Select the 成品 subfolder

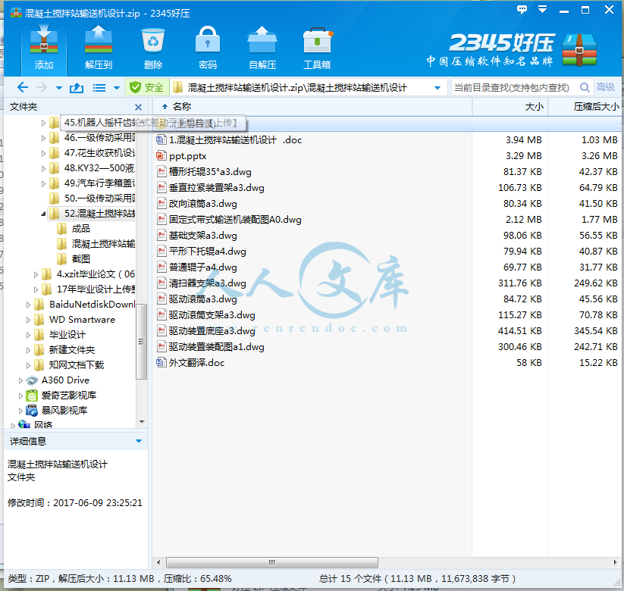(81, 229)
